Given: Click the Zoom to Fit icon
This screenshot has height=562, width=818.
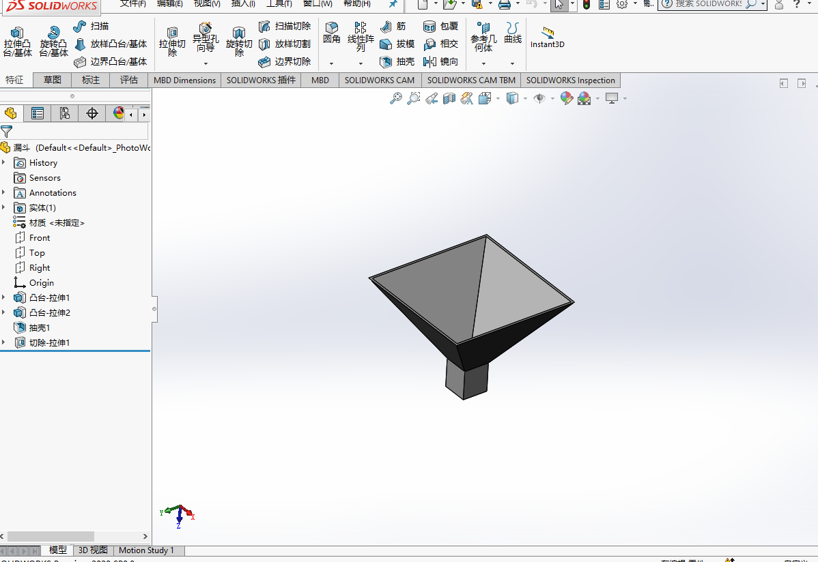Looking at the screenshot, I should click(x=396, y=98).
